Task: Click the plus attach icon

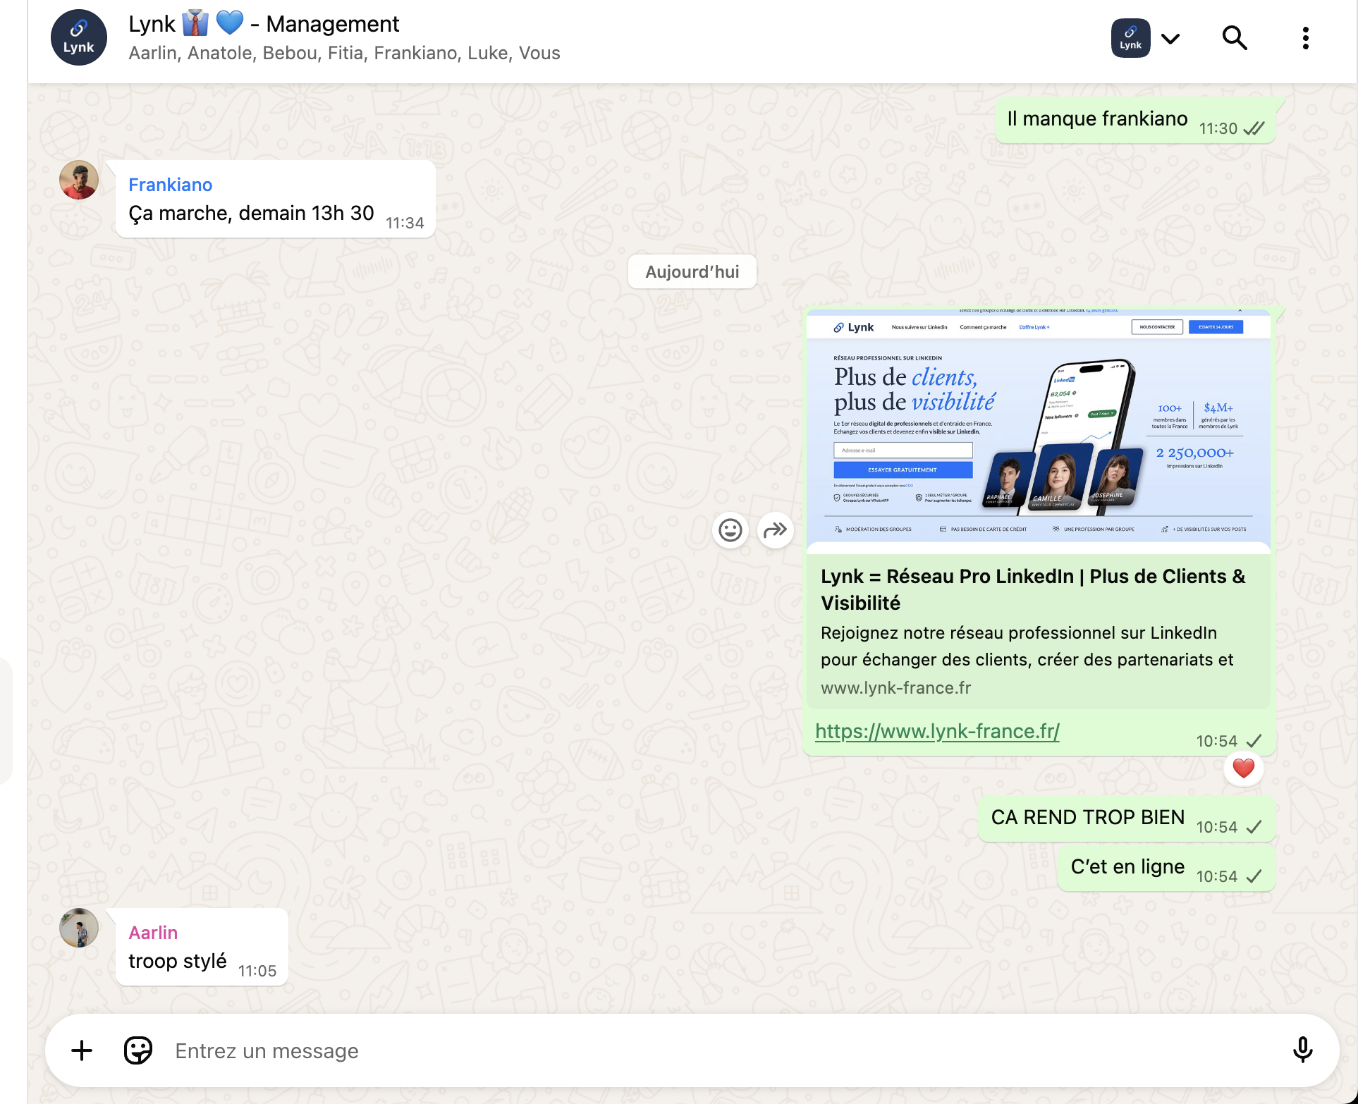Action: (x=82, y=1050)
